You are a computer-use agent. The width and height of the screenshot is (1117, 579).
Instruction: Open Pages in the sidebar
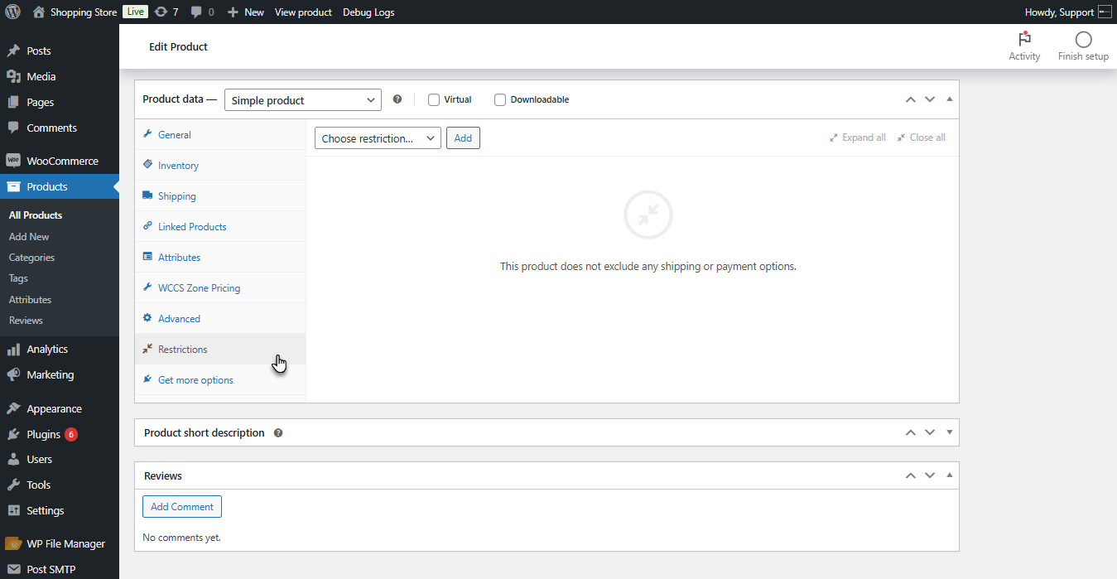pyautogui.click(x=60, y=102)
